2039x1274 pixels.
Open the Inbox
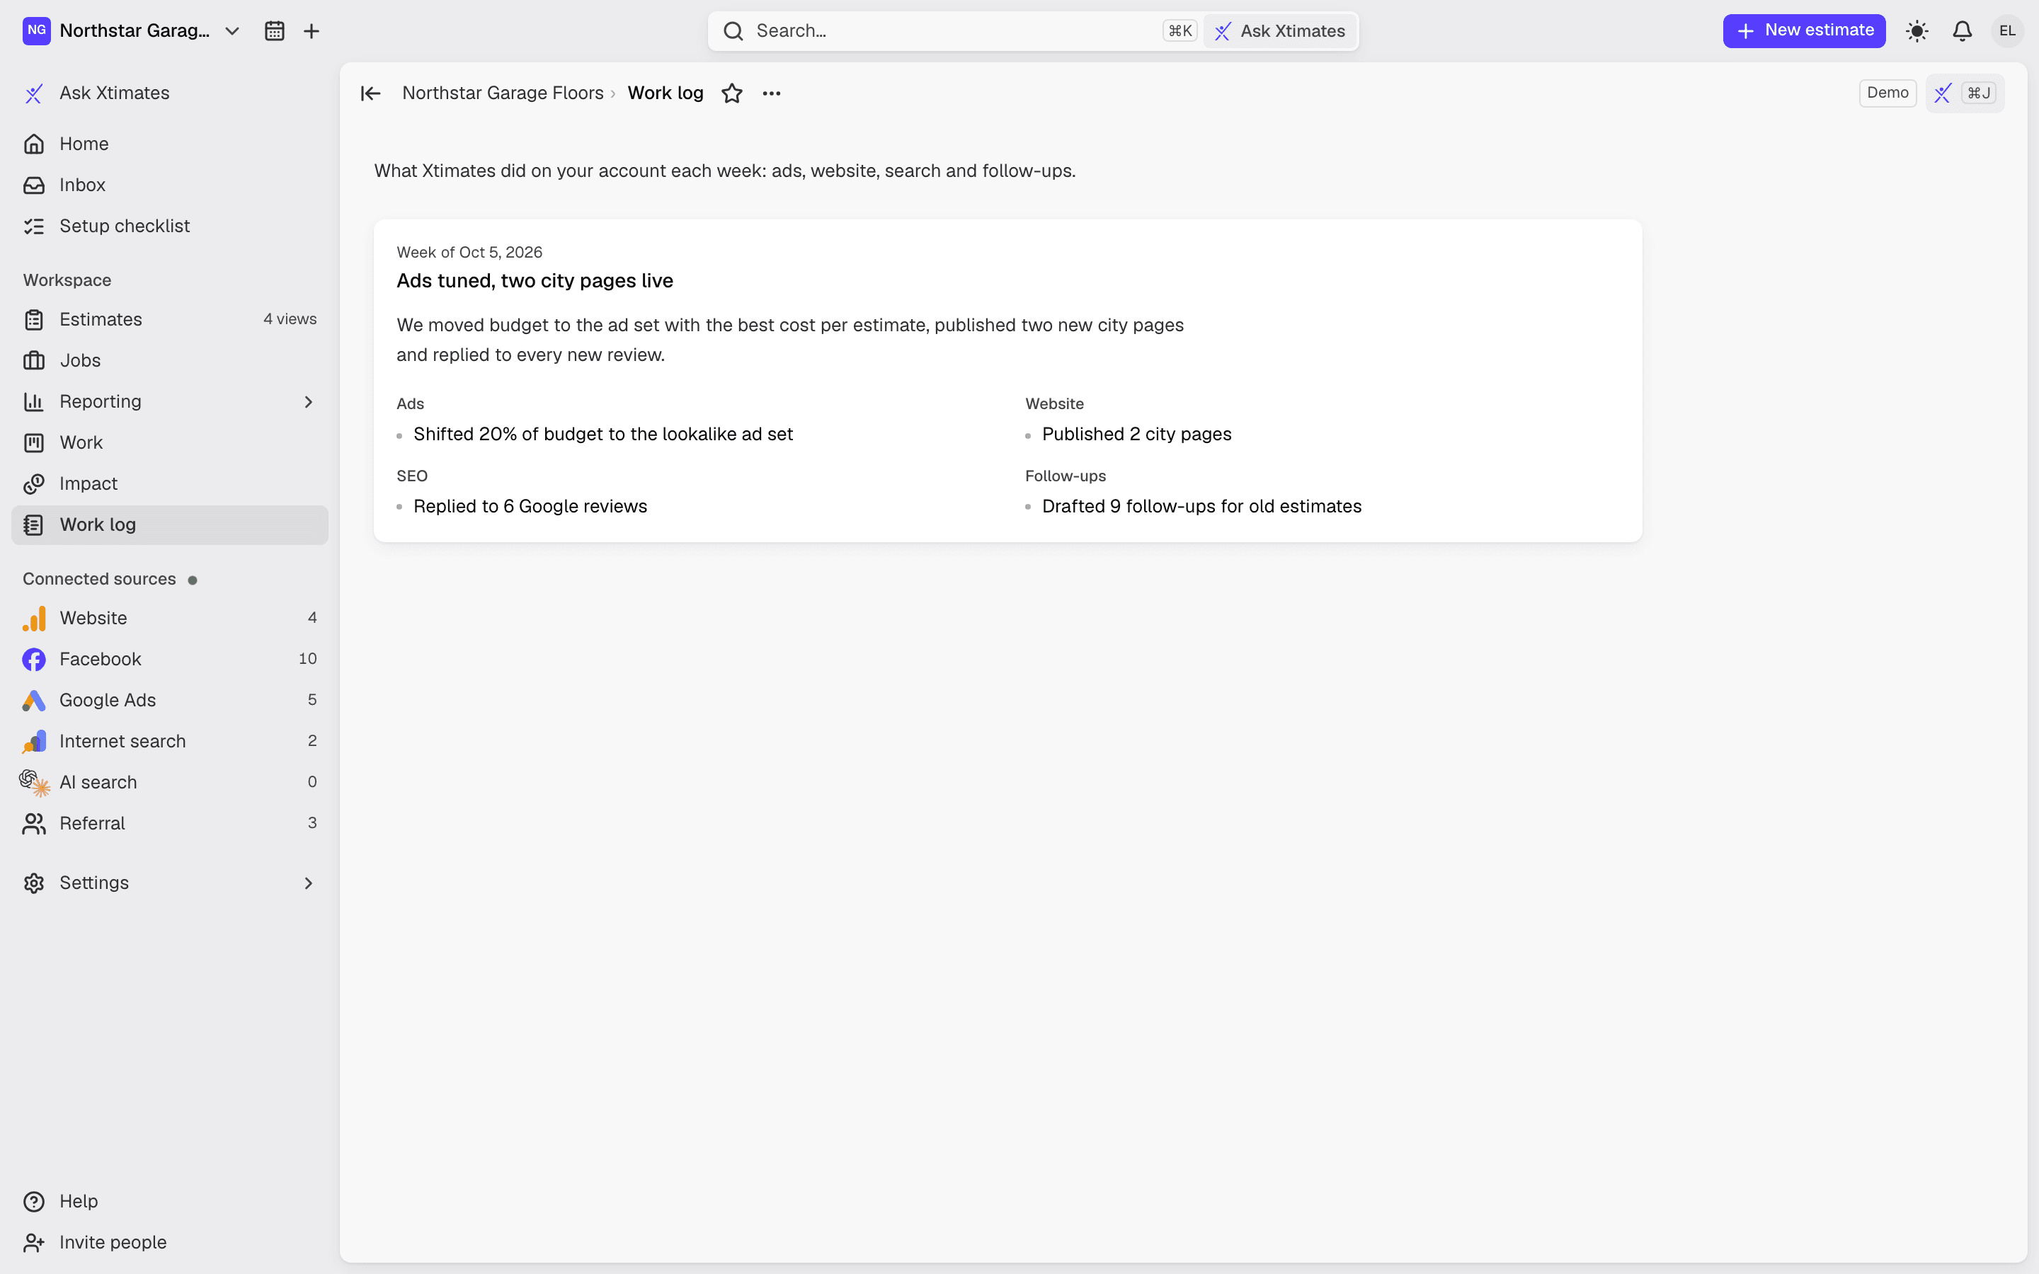169,185
